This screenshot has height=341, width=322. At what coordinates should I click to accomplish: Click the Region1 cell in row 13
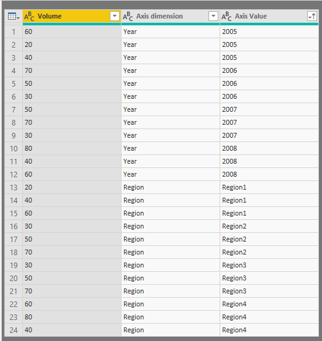(x=269, y=187)
